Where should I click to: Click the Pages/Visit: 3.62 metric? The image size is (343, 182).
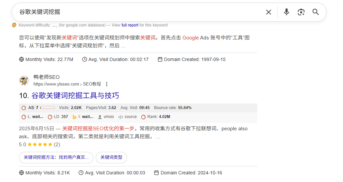pyautogui.click(x=101, y=108)
